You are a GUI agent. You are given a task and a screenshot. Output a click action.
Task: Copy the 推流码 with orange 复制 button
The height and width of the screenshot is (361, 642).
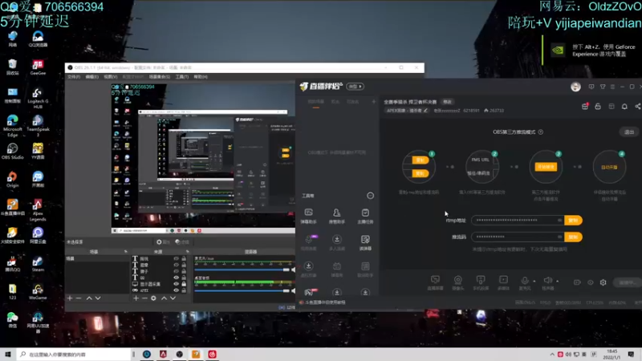[x=573, y=237]
